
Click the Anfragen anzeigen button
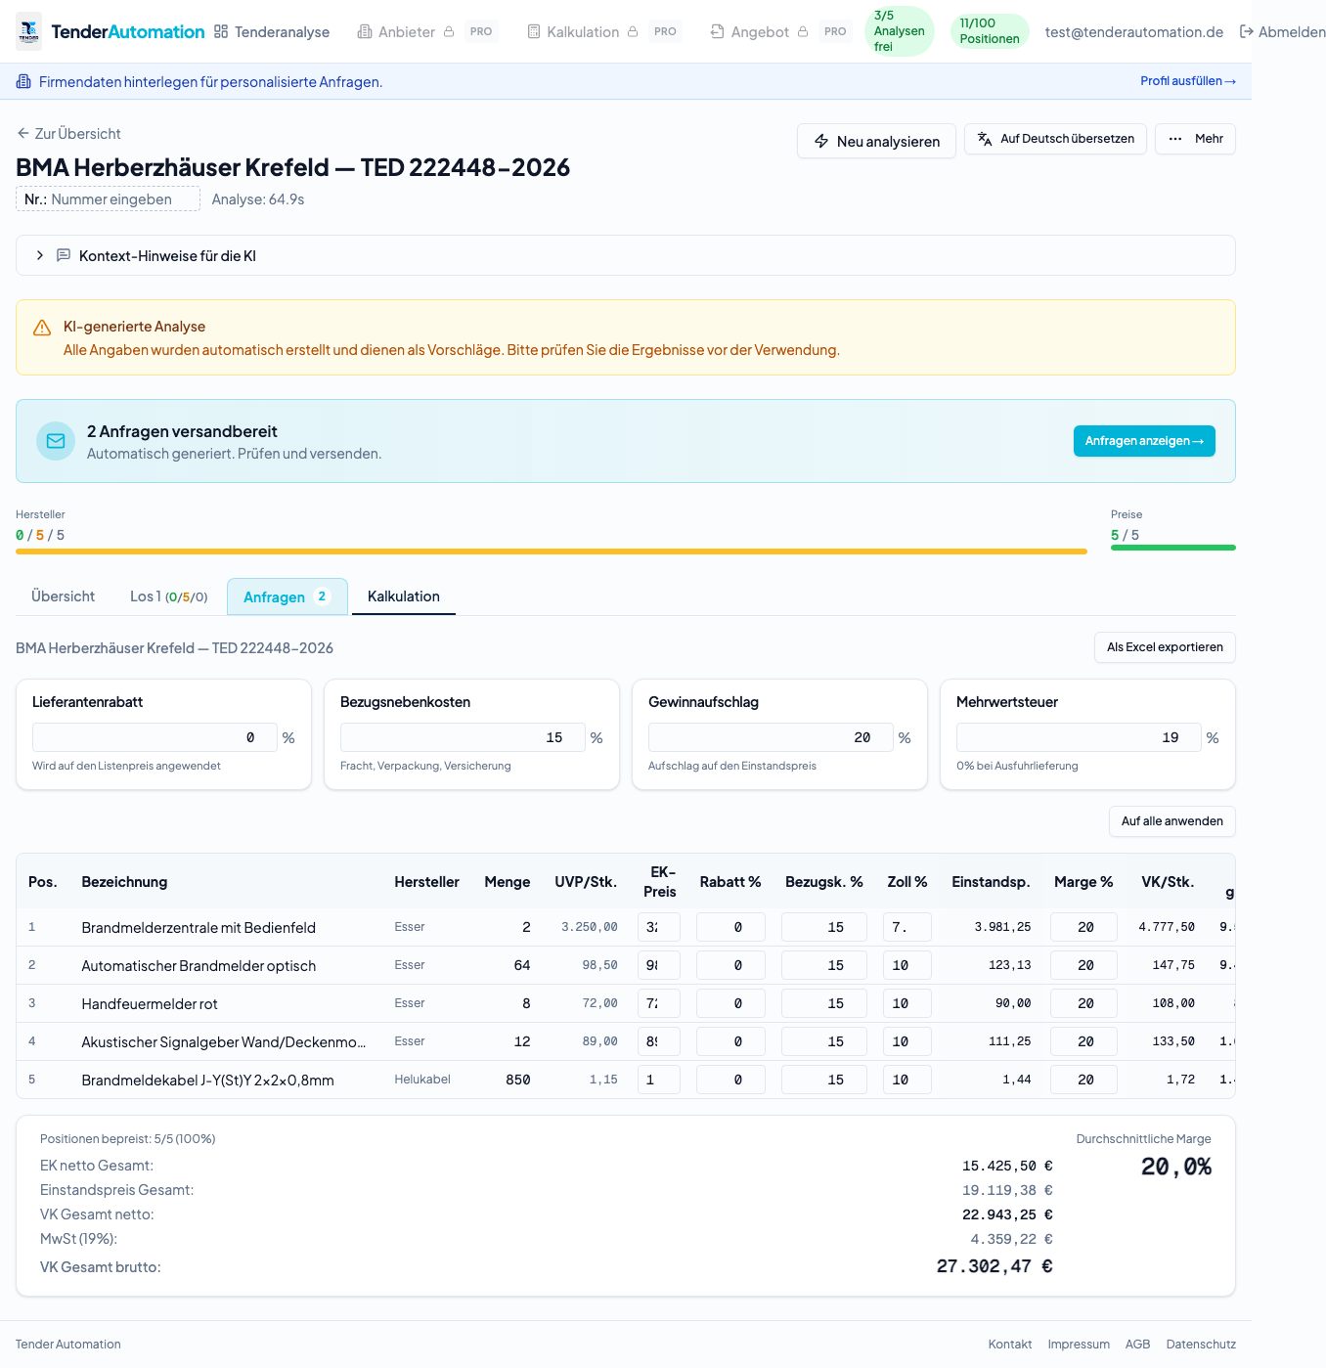[1143, 441]
